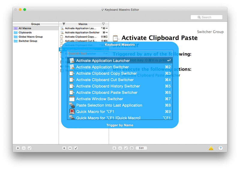This screenshot has height=170, width=240.
Task: Select Activate Clipboard History Switcher in overlay
Action: pyautogui.click(x=108, y=86)
